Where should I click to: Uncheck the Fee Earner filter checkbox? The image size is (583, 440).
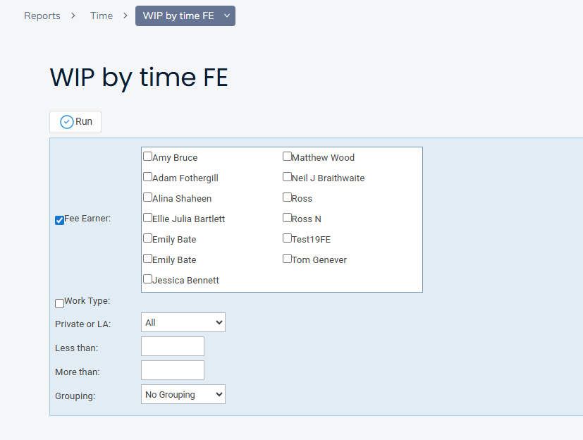point(60,220)
